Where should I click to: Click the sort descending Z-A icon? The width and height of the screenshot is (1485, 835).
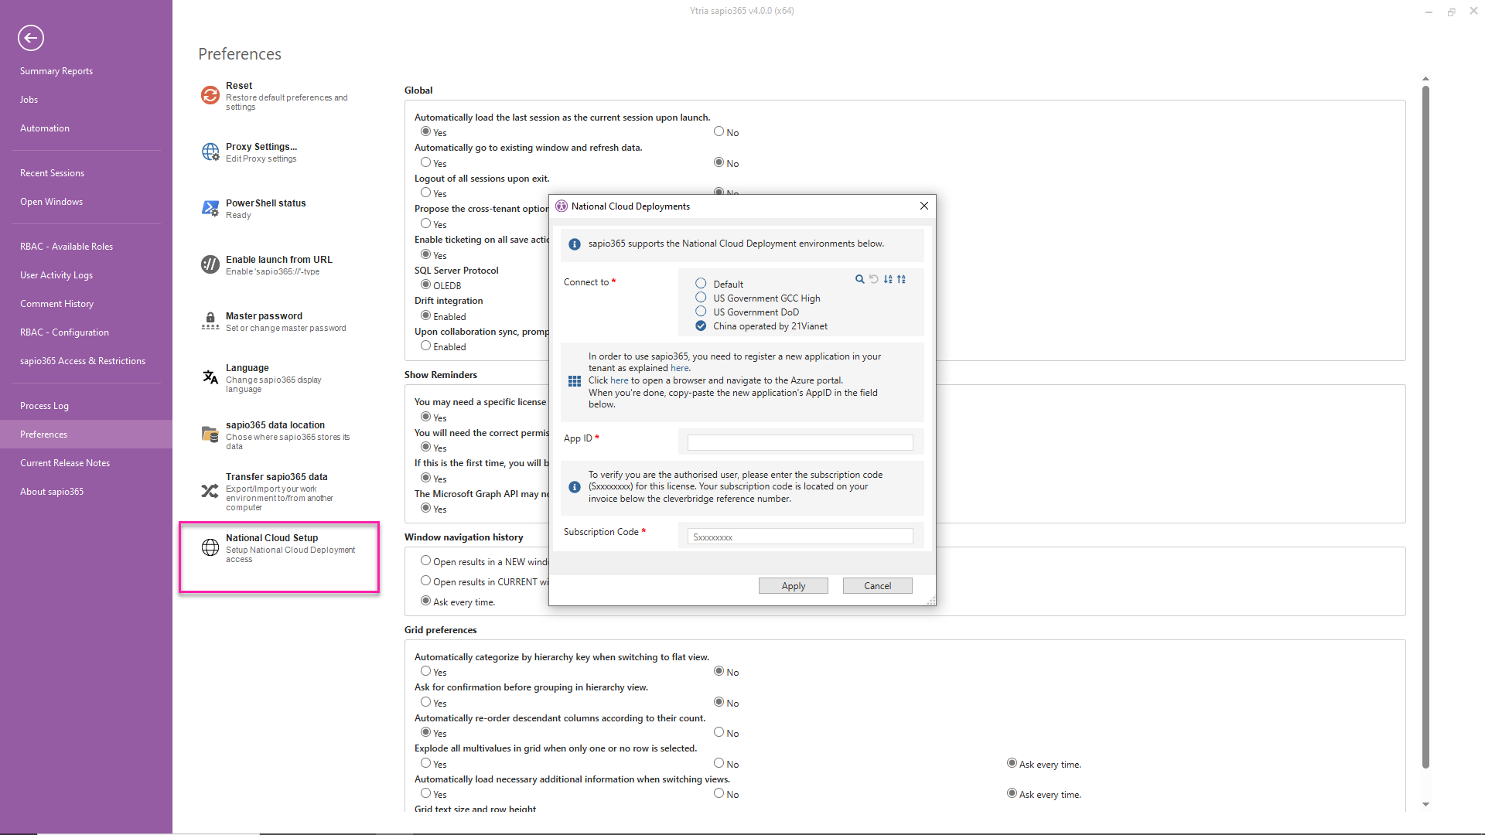tap(902, 279)
